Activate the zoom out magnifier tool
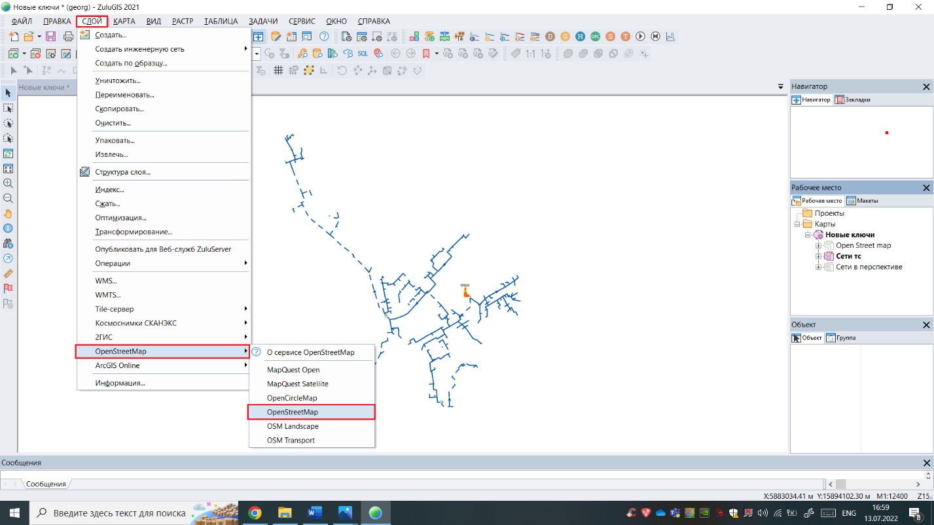934x525 pixels. [x=8, y=199]
